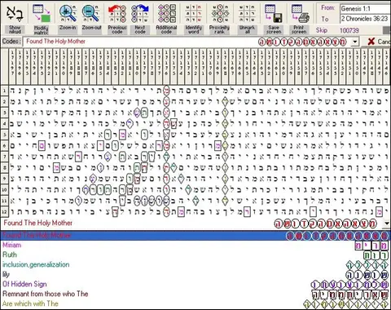Activate the Identify word tool
Screen dimensions: 391x310
[x=193, y=18]
